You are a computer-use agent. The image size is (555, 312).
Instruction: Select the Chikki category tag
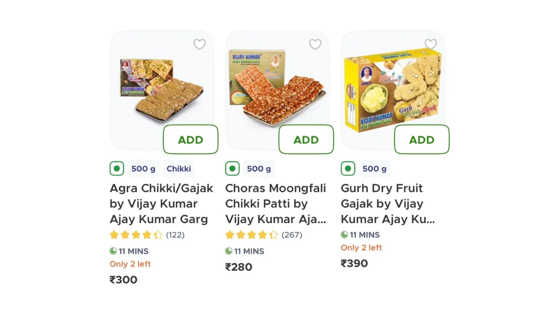coord(179,169)
